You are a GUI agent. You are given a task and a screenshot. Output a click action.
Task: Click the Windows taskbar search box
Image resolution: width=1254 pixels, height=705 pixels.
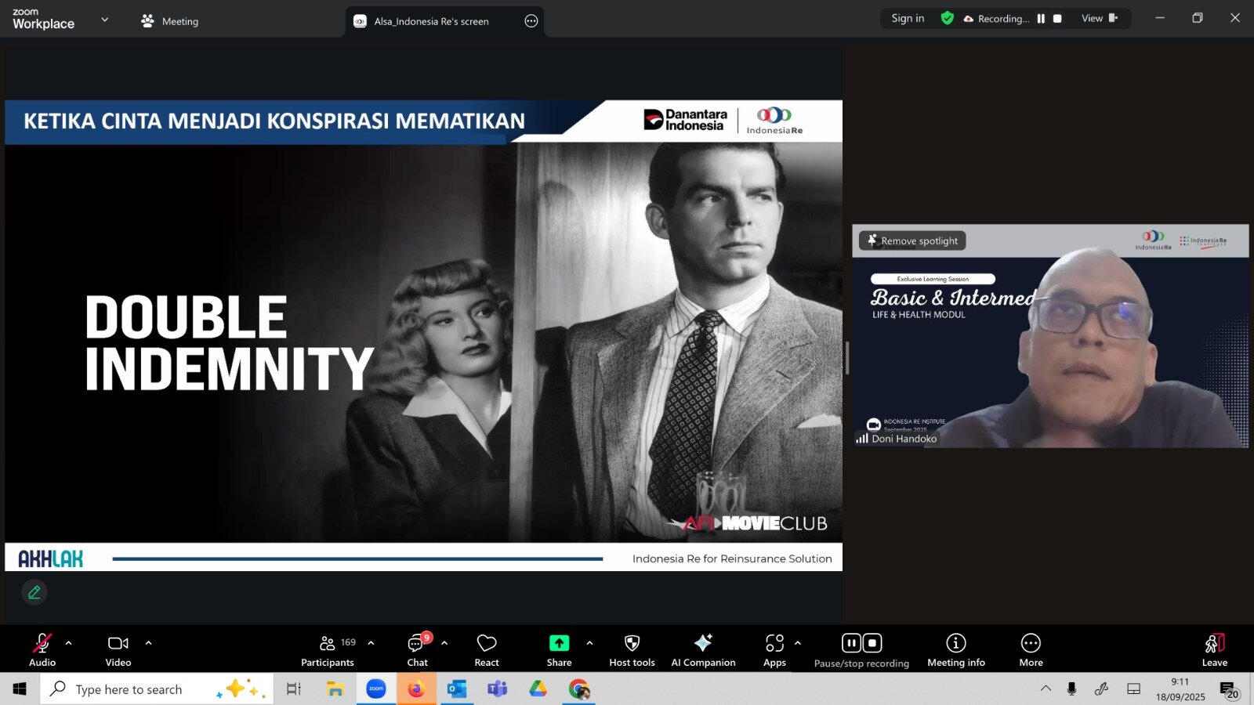(x=157, y=689)
